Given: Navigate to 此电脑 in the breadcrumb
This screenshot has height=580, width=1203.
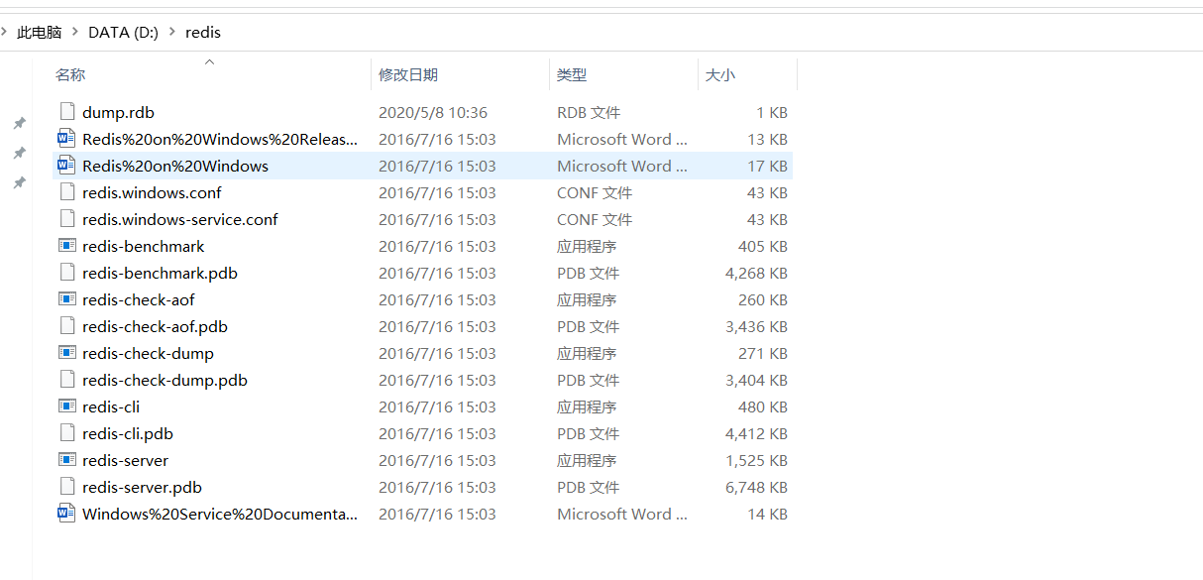Looking at the screenshot, I should point(40,32).
